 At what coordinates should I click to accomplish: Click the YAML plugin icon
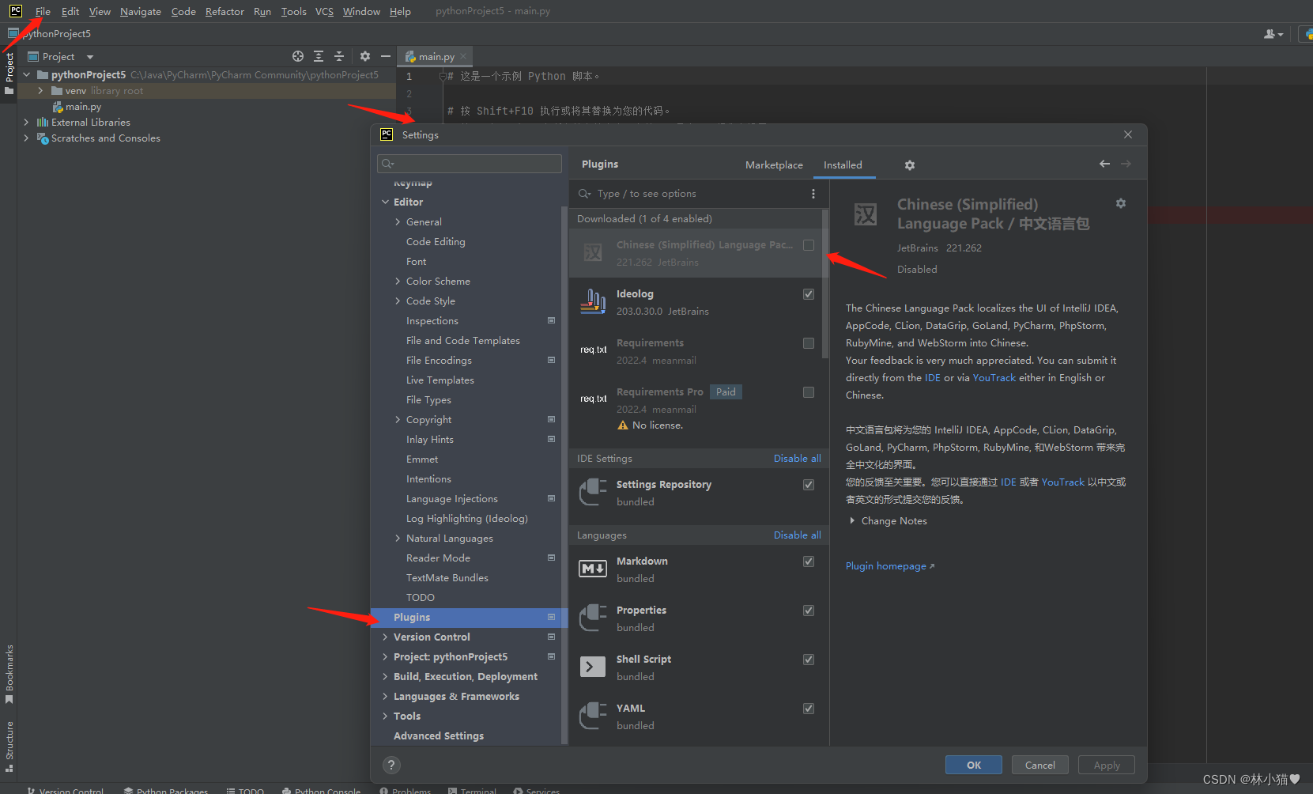point(593,716)
